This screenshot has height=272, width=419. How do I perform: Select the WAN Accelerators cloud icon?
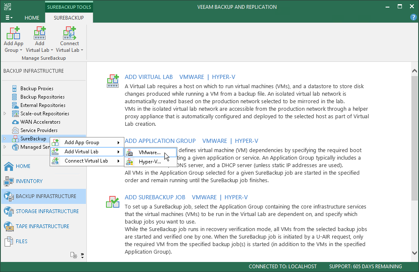(x=15, y=122)
